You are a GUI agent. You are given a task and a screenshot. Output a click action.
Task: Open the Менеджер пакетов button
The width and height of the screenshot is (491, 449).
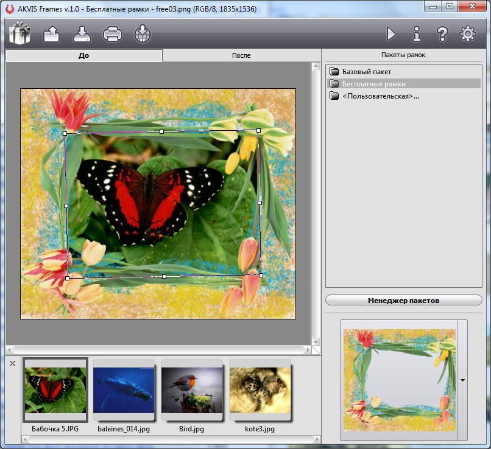[x=404, y=301]
